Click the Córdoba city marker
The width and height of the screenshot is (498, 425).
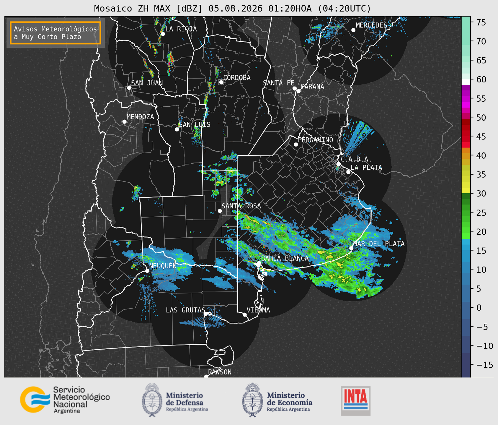(221, 82)
